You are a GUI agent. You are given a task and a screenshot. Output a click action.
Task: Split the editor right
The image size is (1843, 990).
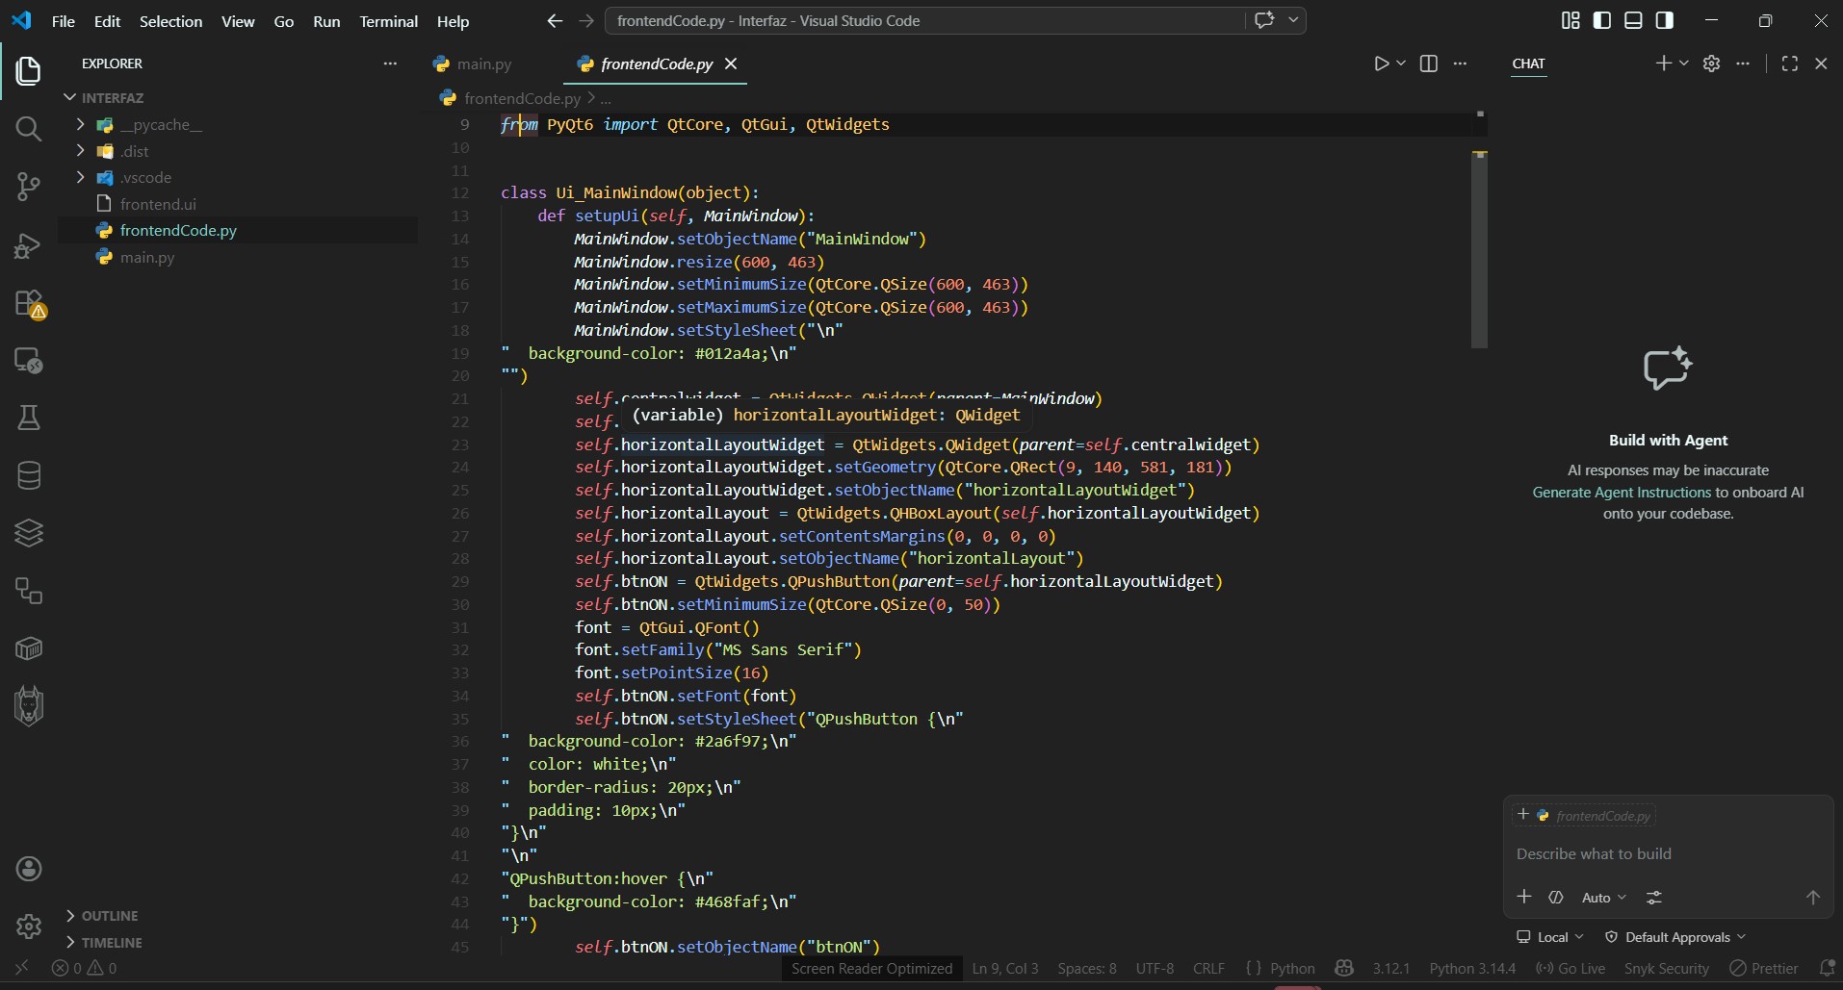[1429, 63]
